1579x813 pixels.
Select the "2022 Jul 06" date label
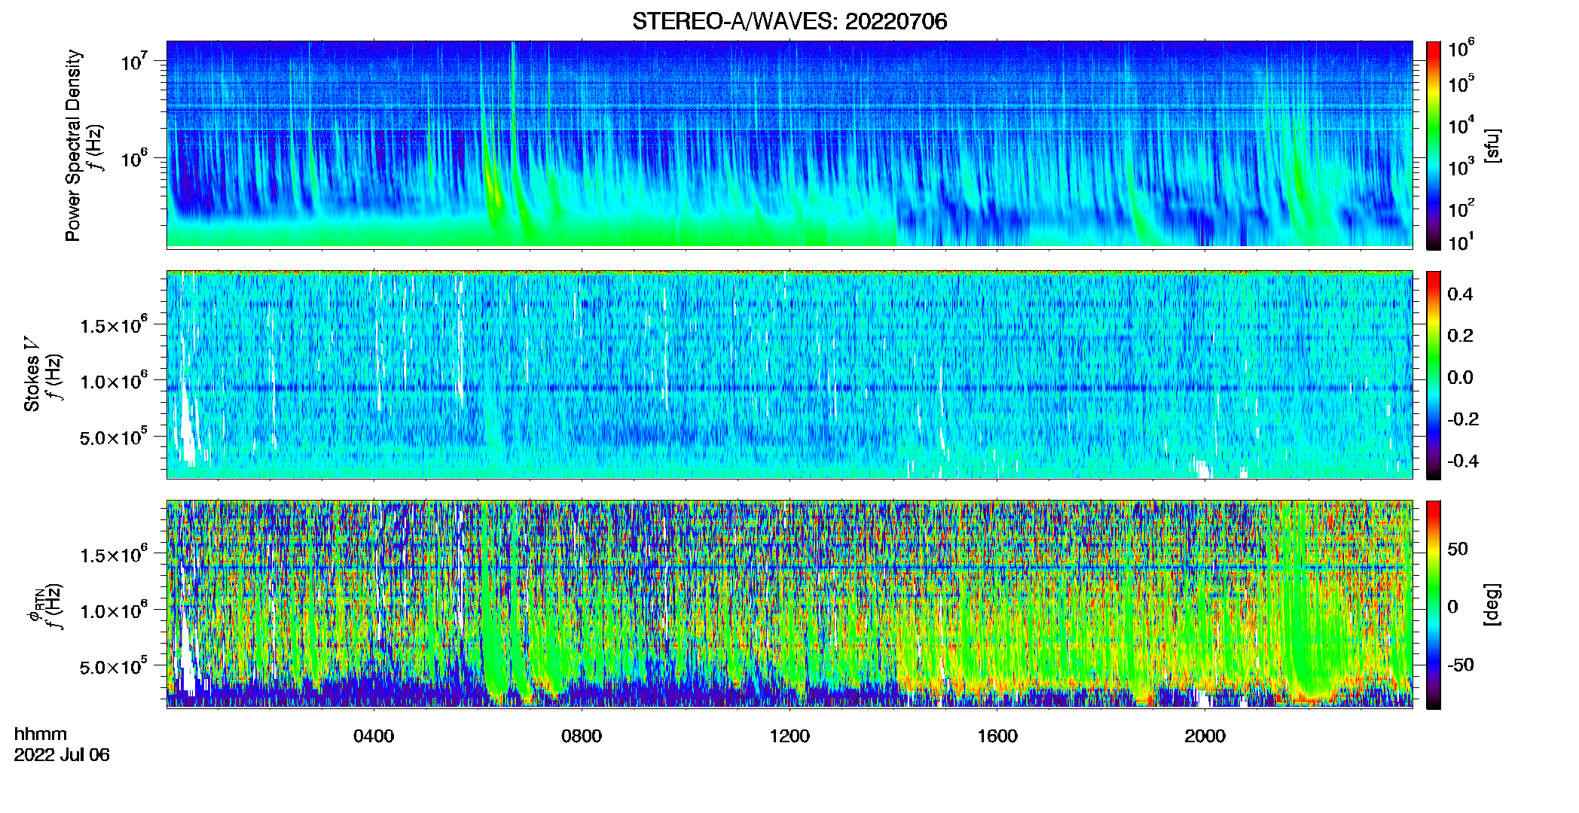tap(62, 755)
